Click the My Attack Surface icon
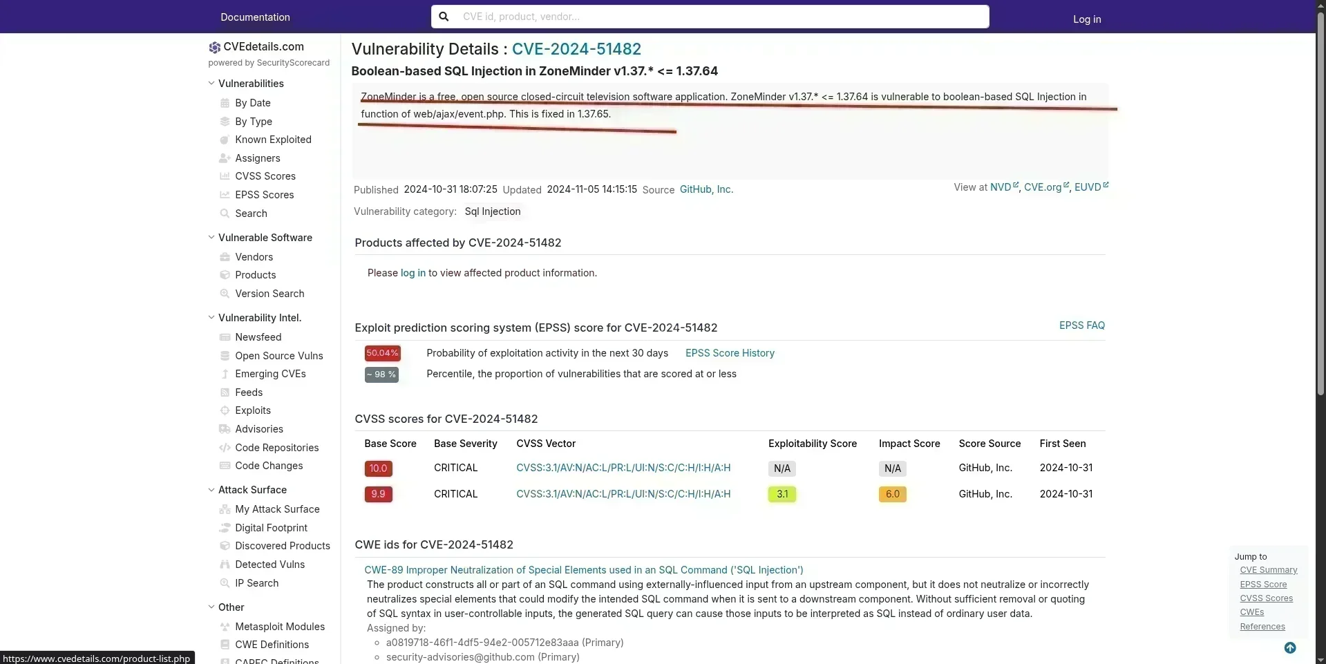 (225, 509)
